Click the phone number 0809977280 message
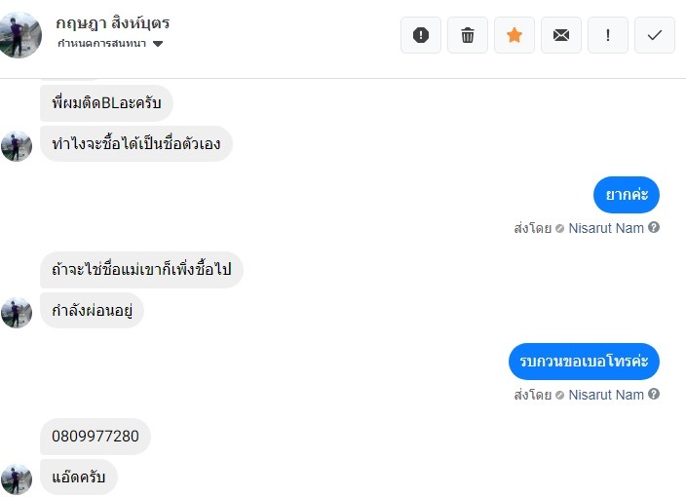 tap(95, 437)
